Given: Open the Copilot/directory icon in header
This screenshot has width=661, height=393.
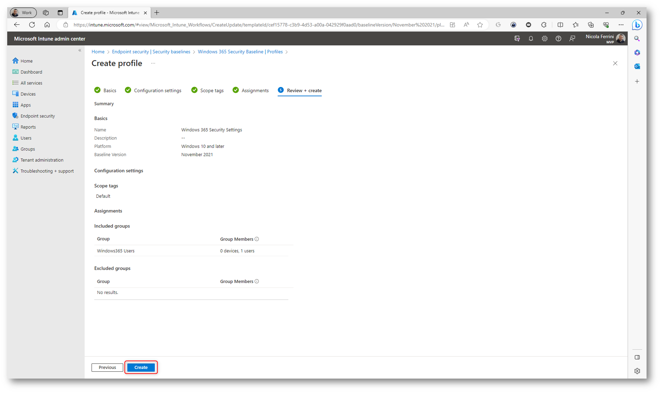Looking at the screenshot, I should [517, 39].
